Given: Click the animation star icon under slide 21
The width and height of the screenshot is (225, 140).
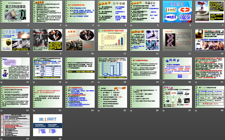Looking at the screenshot, I should click(196, 82).
